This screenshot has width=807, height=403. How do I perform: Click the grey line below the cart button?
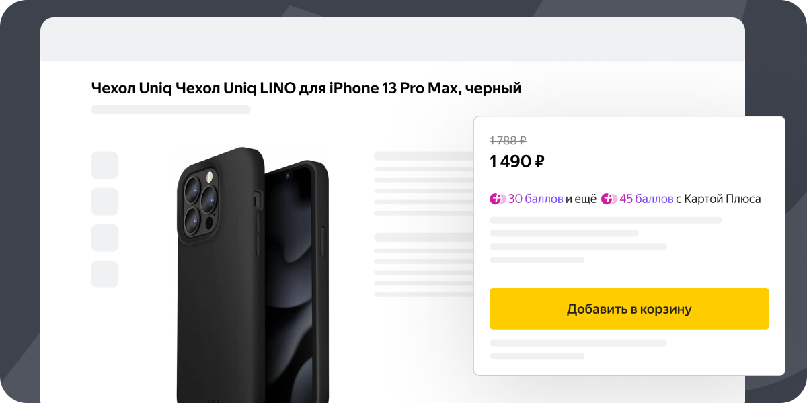tap(578, 343)
